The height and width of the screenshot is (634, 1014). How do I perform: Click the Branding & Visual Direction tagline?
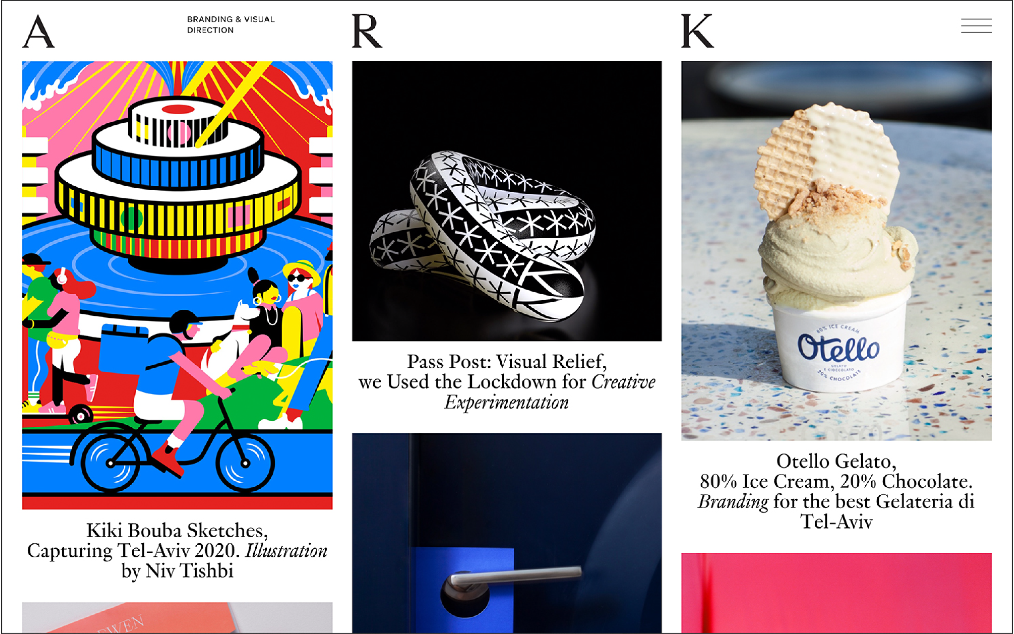[x=231, y=25]
